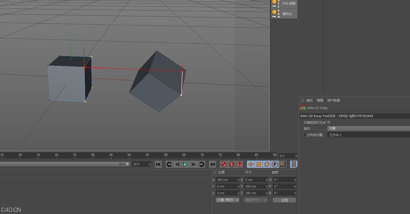Click the 随机化 expression tag icon
The image size is (410, 214).
coord(274,12)
